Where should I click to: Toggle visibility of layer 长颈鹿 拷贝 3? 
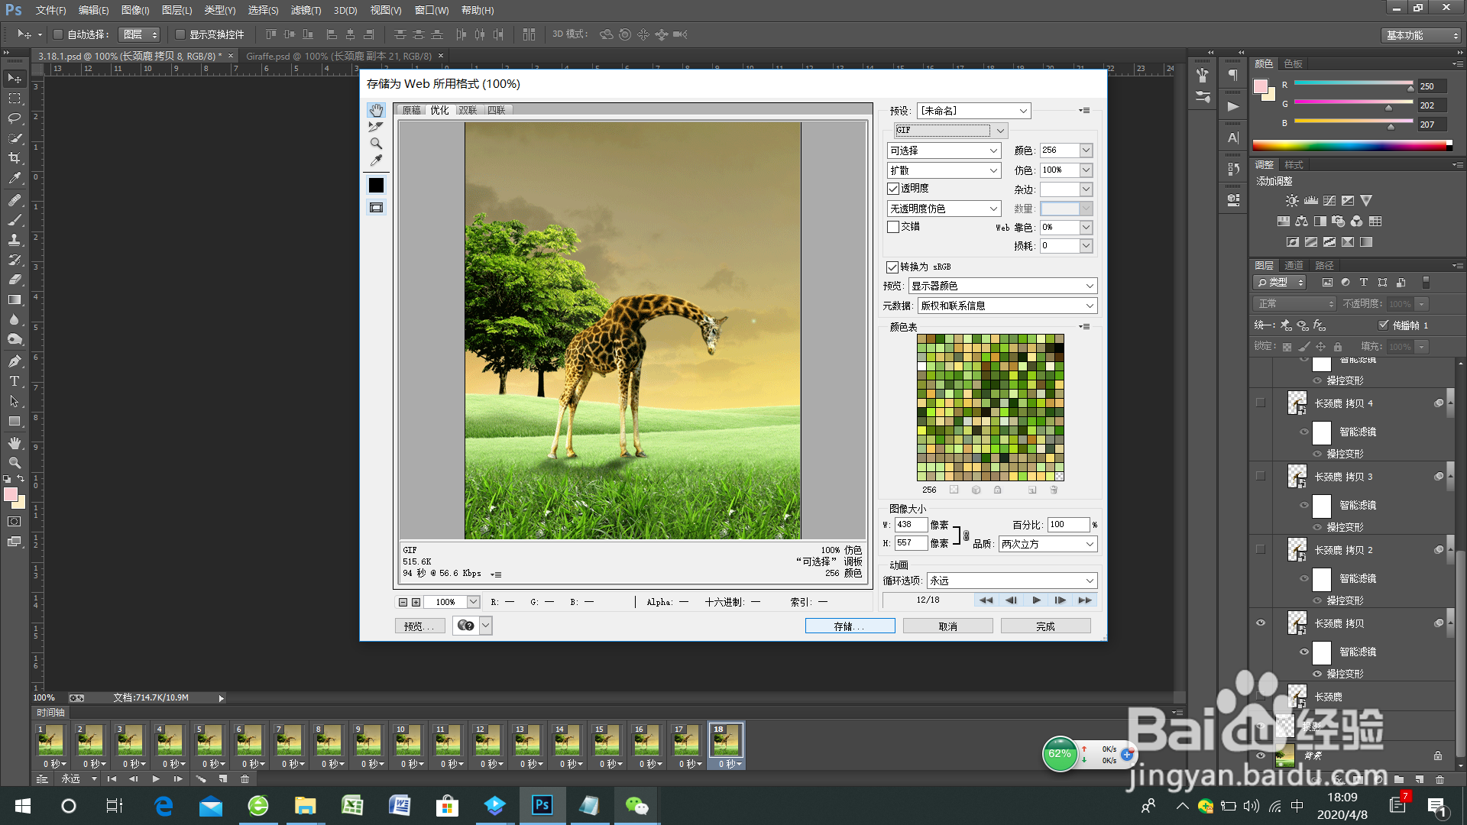(x=1261, y=476)
